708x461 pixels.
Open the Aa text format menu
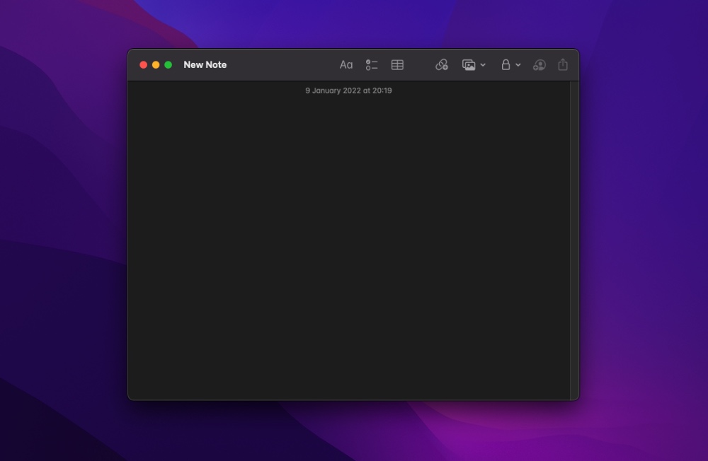[346, 65]
